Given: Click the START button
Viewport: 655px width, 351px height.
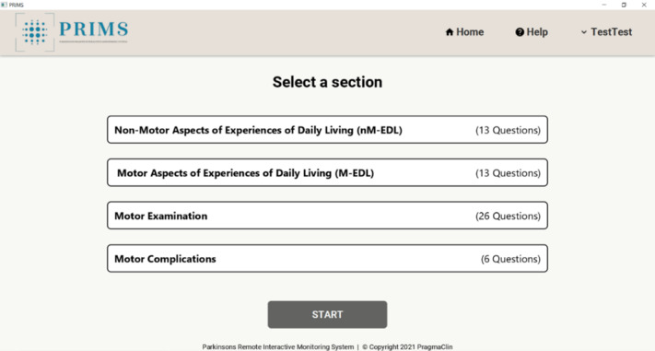Looking at the screenshot, I should 328,315.
